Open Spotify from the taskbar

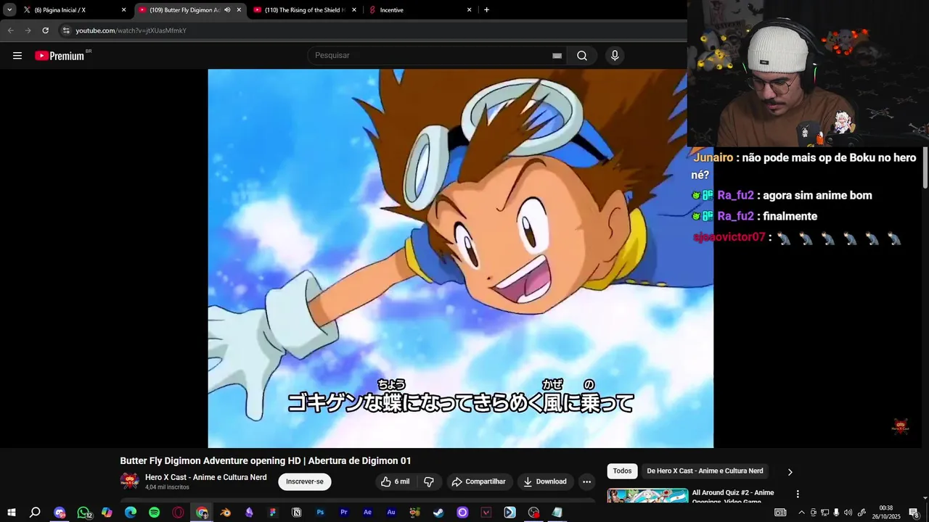(155, 513)
